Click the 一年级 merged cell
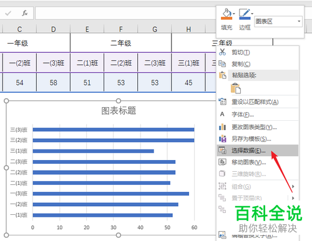 click(x=35, y=43)
